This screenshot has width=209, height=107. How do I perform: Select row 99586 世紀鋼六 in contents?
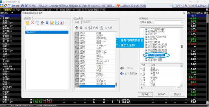95,84
